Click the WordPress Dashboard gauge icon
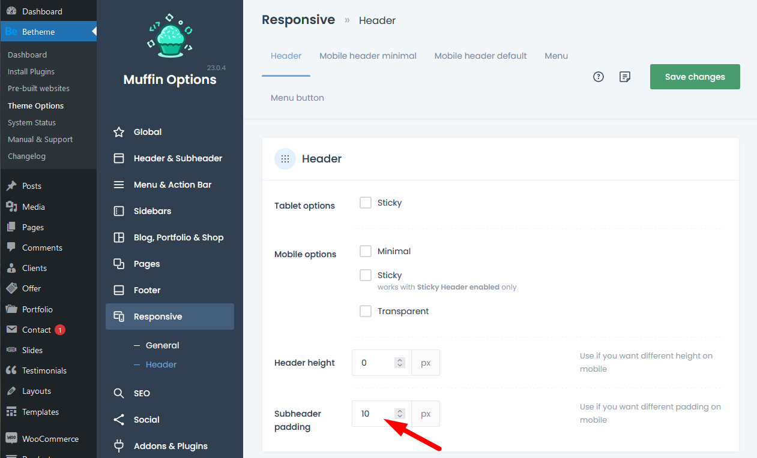 coord(11,11)
